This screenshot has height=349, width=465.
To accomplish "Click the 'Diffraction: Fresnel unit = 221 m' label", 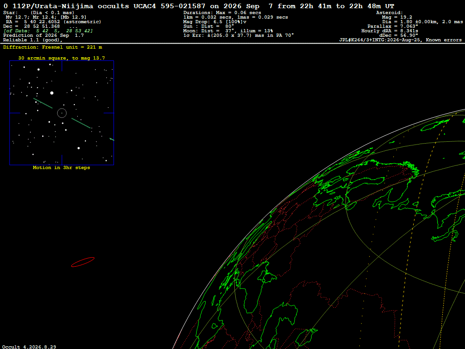I will click(53, 47).
